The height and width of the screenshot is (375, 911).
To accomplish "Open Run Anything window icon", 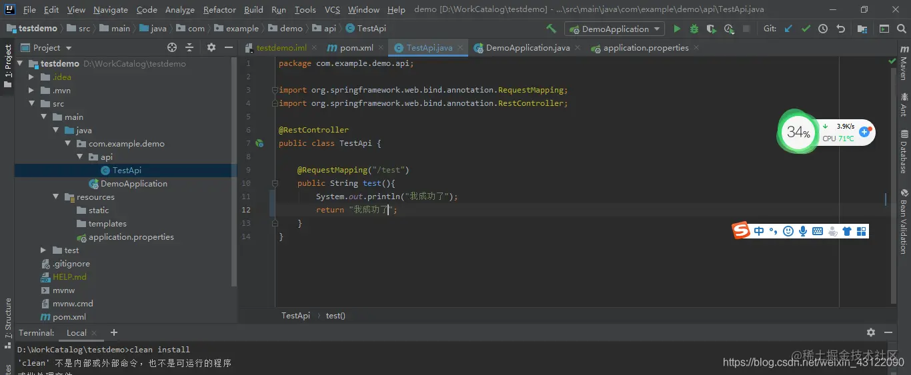I will click(x=884, y=29).
